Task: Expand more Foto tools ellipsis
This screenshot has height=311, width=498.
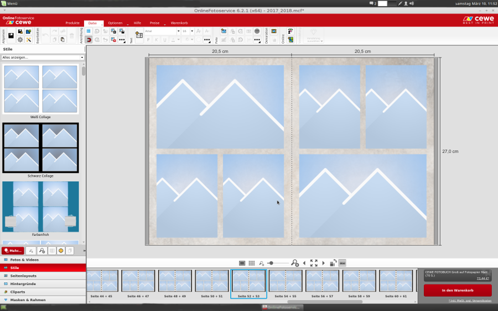Action: point(257,40)
